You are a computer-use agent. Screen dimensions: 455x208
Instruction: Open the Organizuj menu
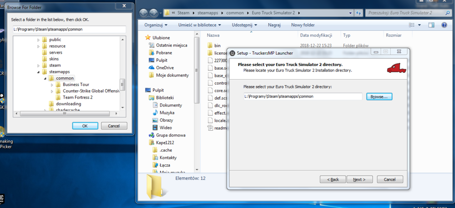pyautogui.click(x=156, y=25)
